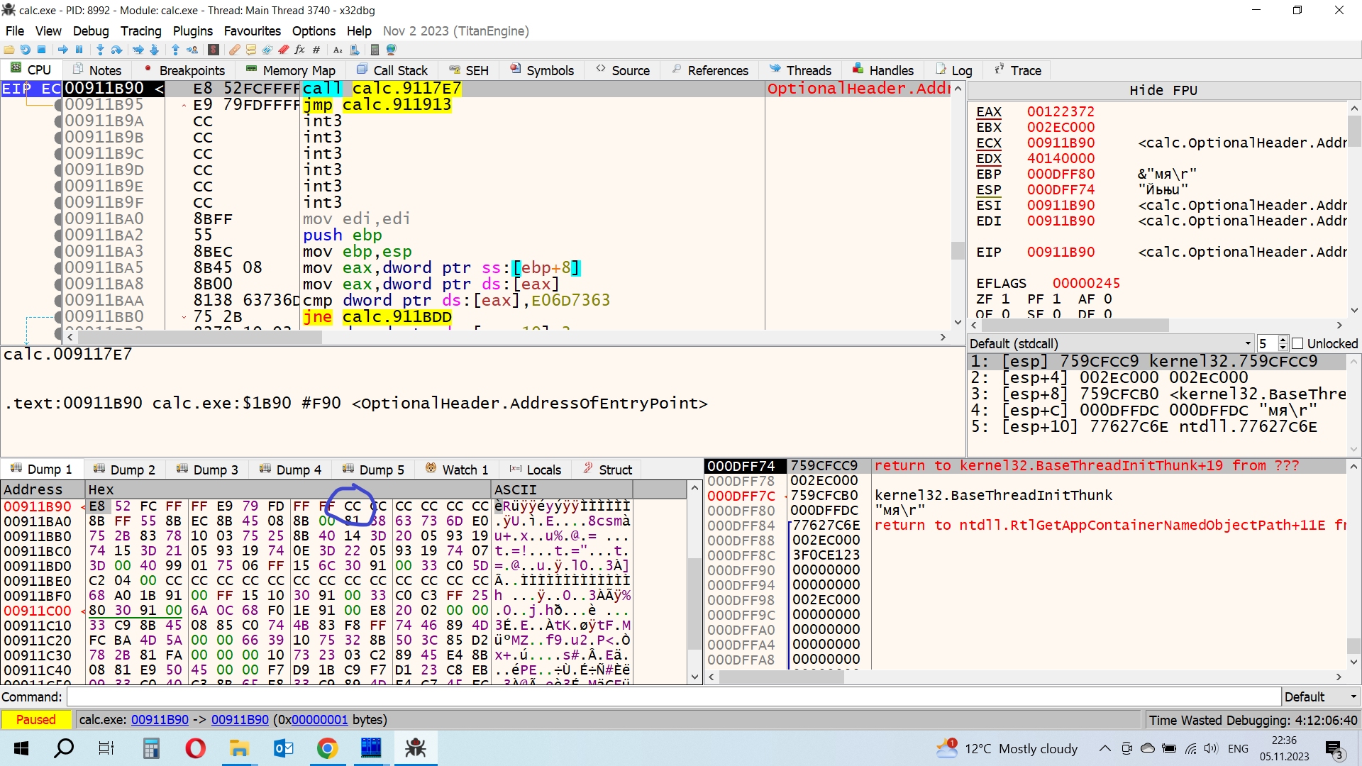Select the Step Into toolbar icon
Screen dimensions: 1362x766
click(100, 50)
